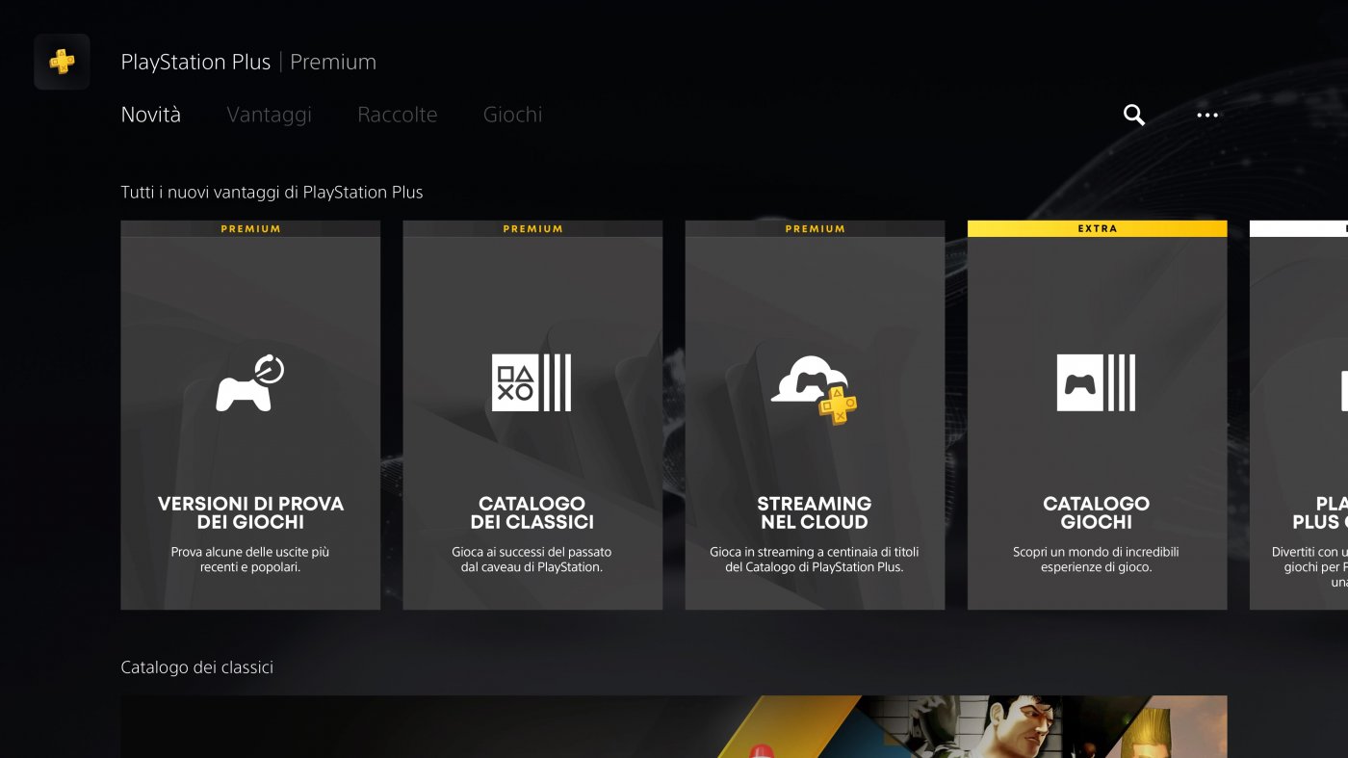Click the Catalogo dei classici section heading

point(196,667)
